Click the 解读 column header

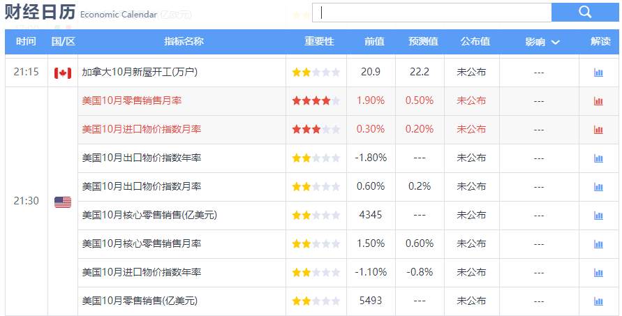coord(600,41)
